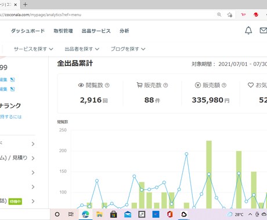Expand the 待機中 sidebar row chevron

[x=33, y=201]
